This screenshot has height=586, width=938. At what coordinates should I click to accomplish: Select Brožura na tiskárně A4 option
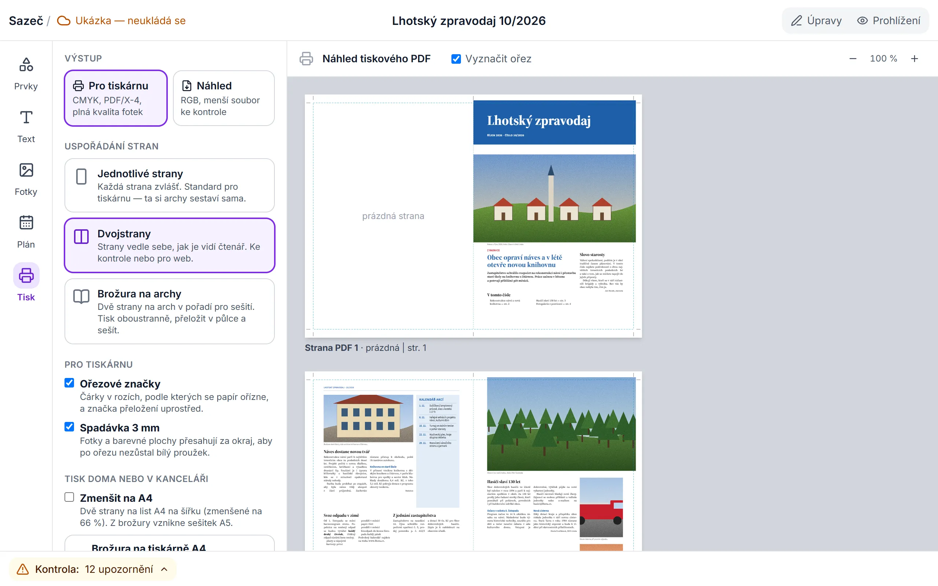[x=169, y=544]
